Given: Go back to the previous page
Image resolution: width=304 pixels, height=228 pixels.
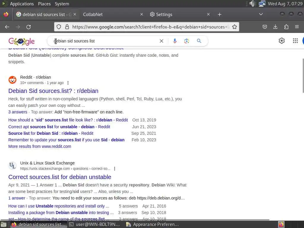Looking at the screenshot, I should click(7, 27).
